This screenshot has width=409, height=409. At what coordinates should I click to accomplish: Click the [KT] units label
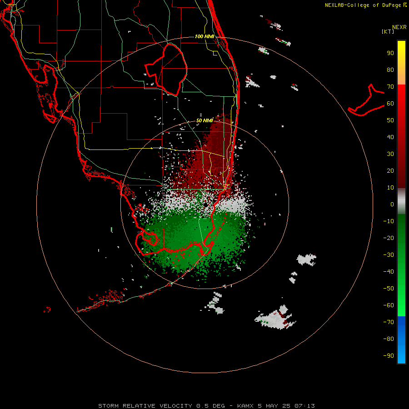click(388, 31)
